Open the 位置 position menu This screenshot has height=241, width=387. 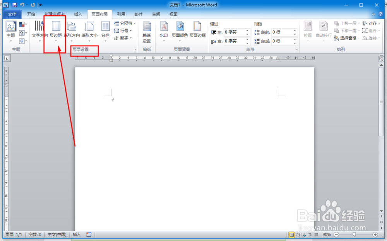tap(308, 32)
